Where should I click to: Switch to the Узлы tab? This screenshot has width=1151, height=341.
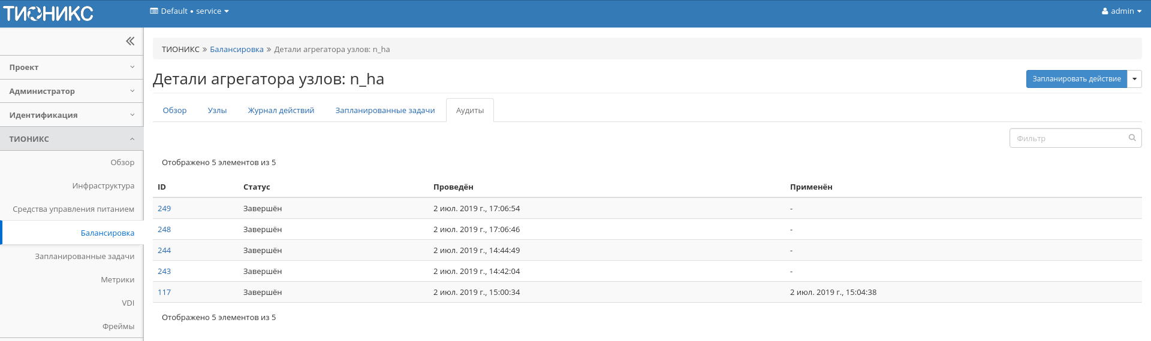tap(217, 111)
